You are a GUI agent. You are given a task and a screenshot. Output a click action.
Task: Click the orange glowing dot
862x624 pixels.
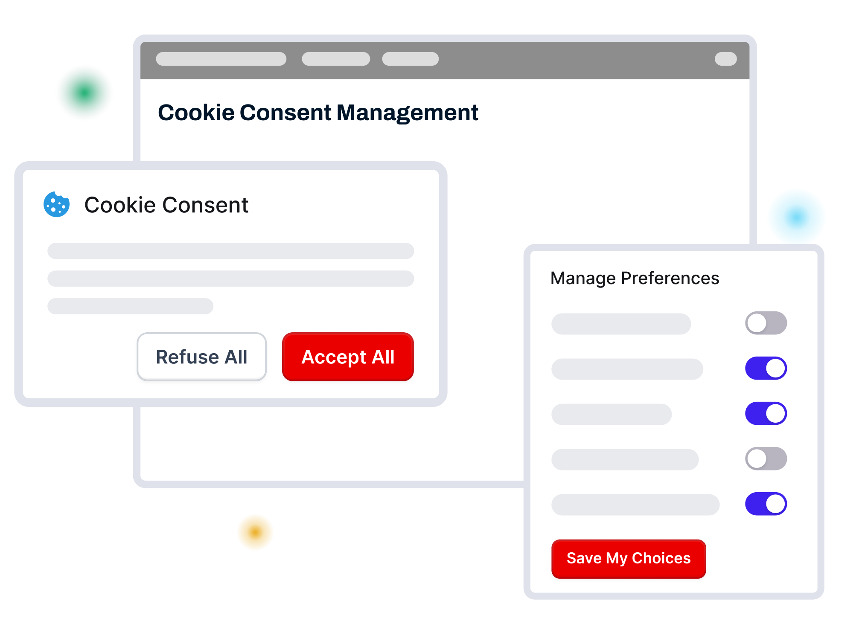tap(255, 532)
